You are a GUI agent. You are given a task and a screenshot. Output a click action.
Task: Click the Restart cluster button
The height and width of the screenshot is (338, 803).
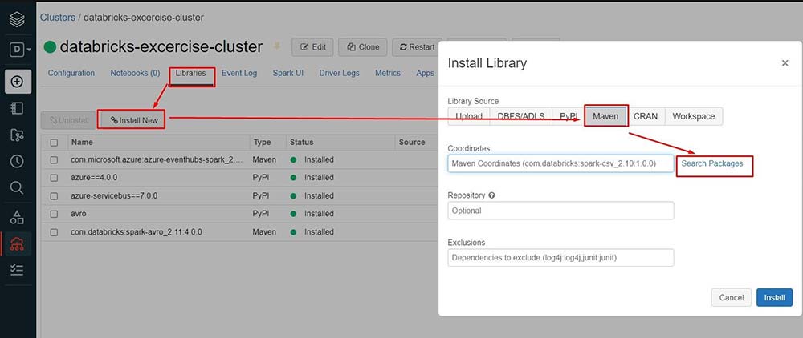[x=417, y=47]
